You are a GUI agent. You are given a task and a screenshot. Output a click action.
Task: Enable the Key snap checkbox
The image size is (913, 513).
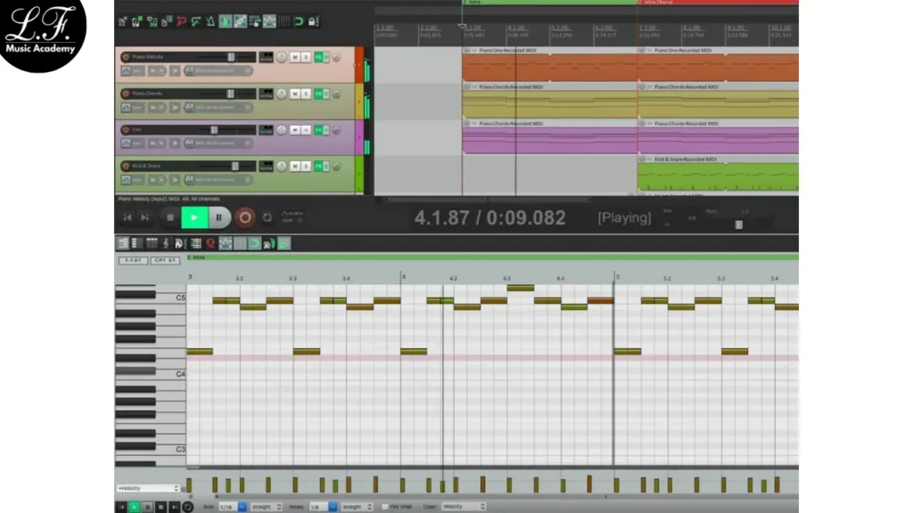(384, 506)
